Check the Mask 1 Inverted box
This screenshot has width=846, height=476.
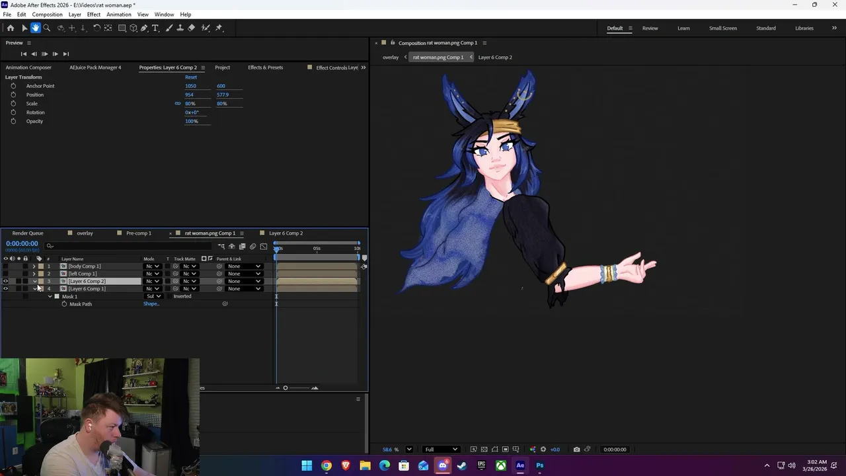[x=169, y=296]
